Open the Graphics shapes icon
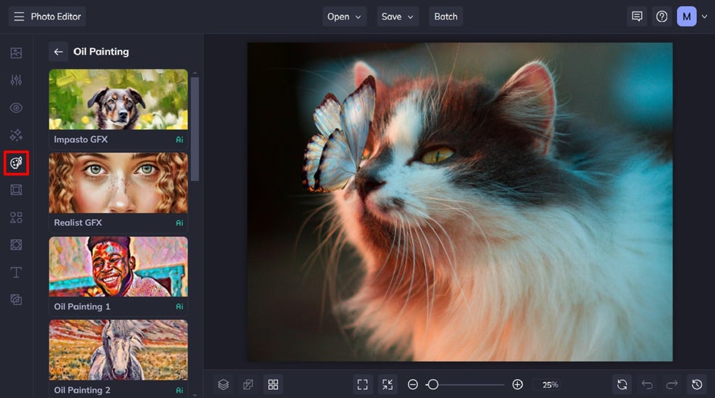Screen dimensions: 715x398 tap(16, 217)
